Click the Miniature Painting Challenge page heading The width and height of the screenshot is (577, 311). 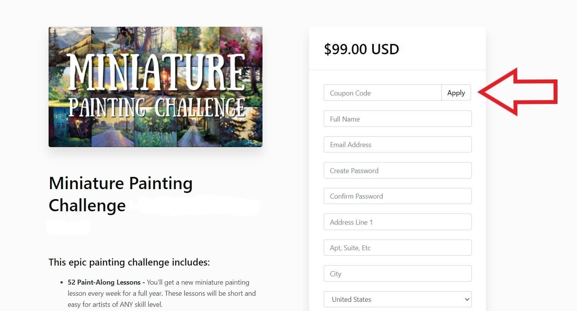[121, 194]
